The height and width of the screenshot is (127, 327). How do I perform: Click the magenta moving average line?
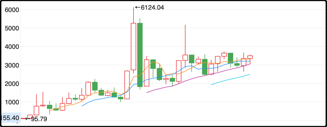[x=198, y=77]
